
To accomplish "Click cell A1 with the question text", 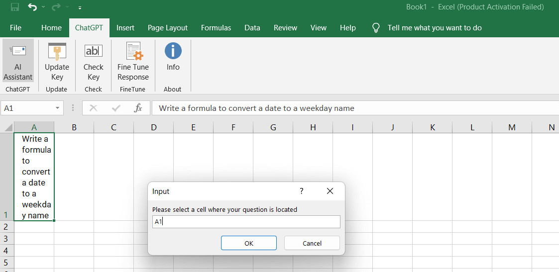I will 34,177.
